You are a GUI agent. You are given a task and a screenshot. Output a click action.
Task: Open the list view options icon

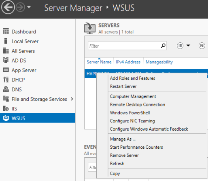[180, 46]
